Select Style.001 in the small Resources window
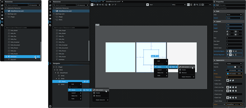 [x=13, y=59]
